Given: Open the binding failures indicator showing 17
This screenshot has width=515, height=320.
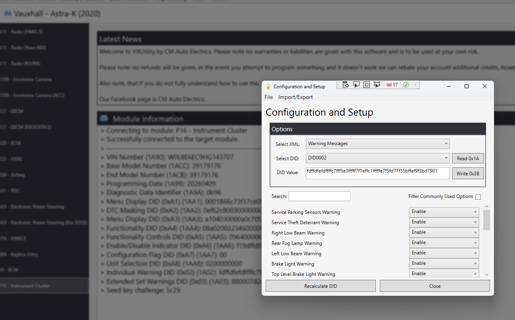Looking at the screenshot, I should coord(392,85).
